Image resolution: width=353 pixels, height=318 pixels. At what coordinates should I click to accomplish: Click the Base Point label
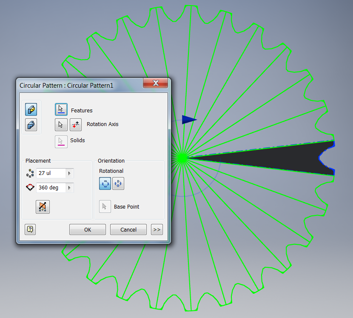(126, 206)
